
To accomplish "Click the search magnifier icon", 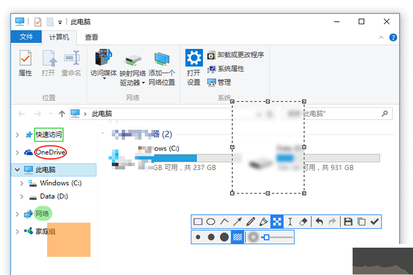I will [385, 114].
